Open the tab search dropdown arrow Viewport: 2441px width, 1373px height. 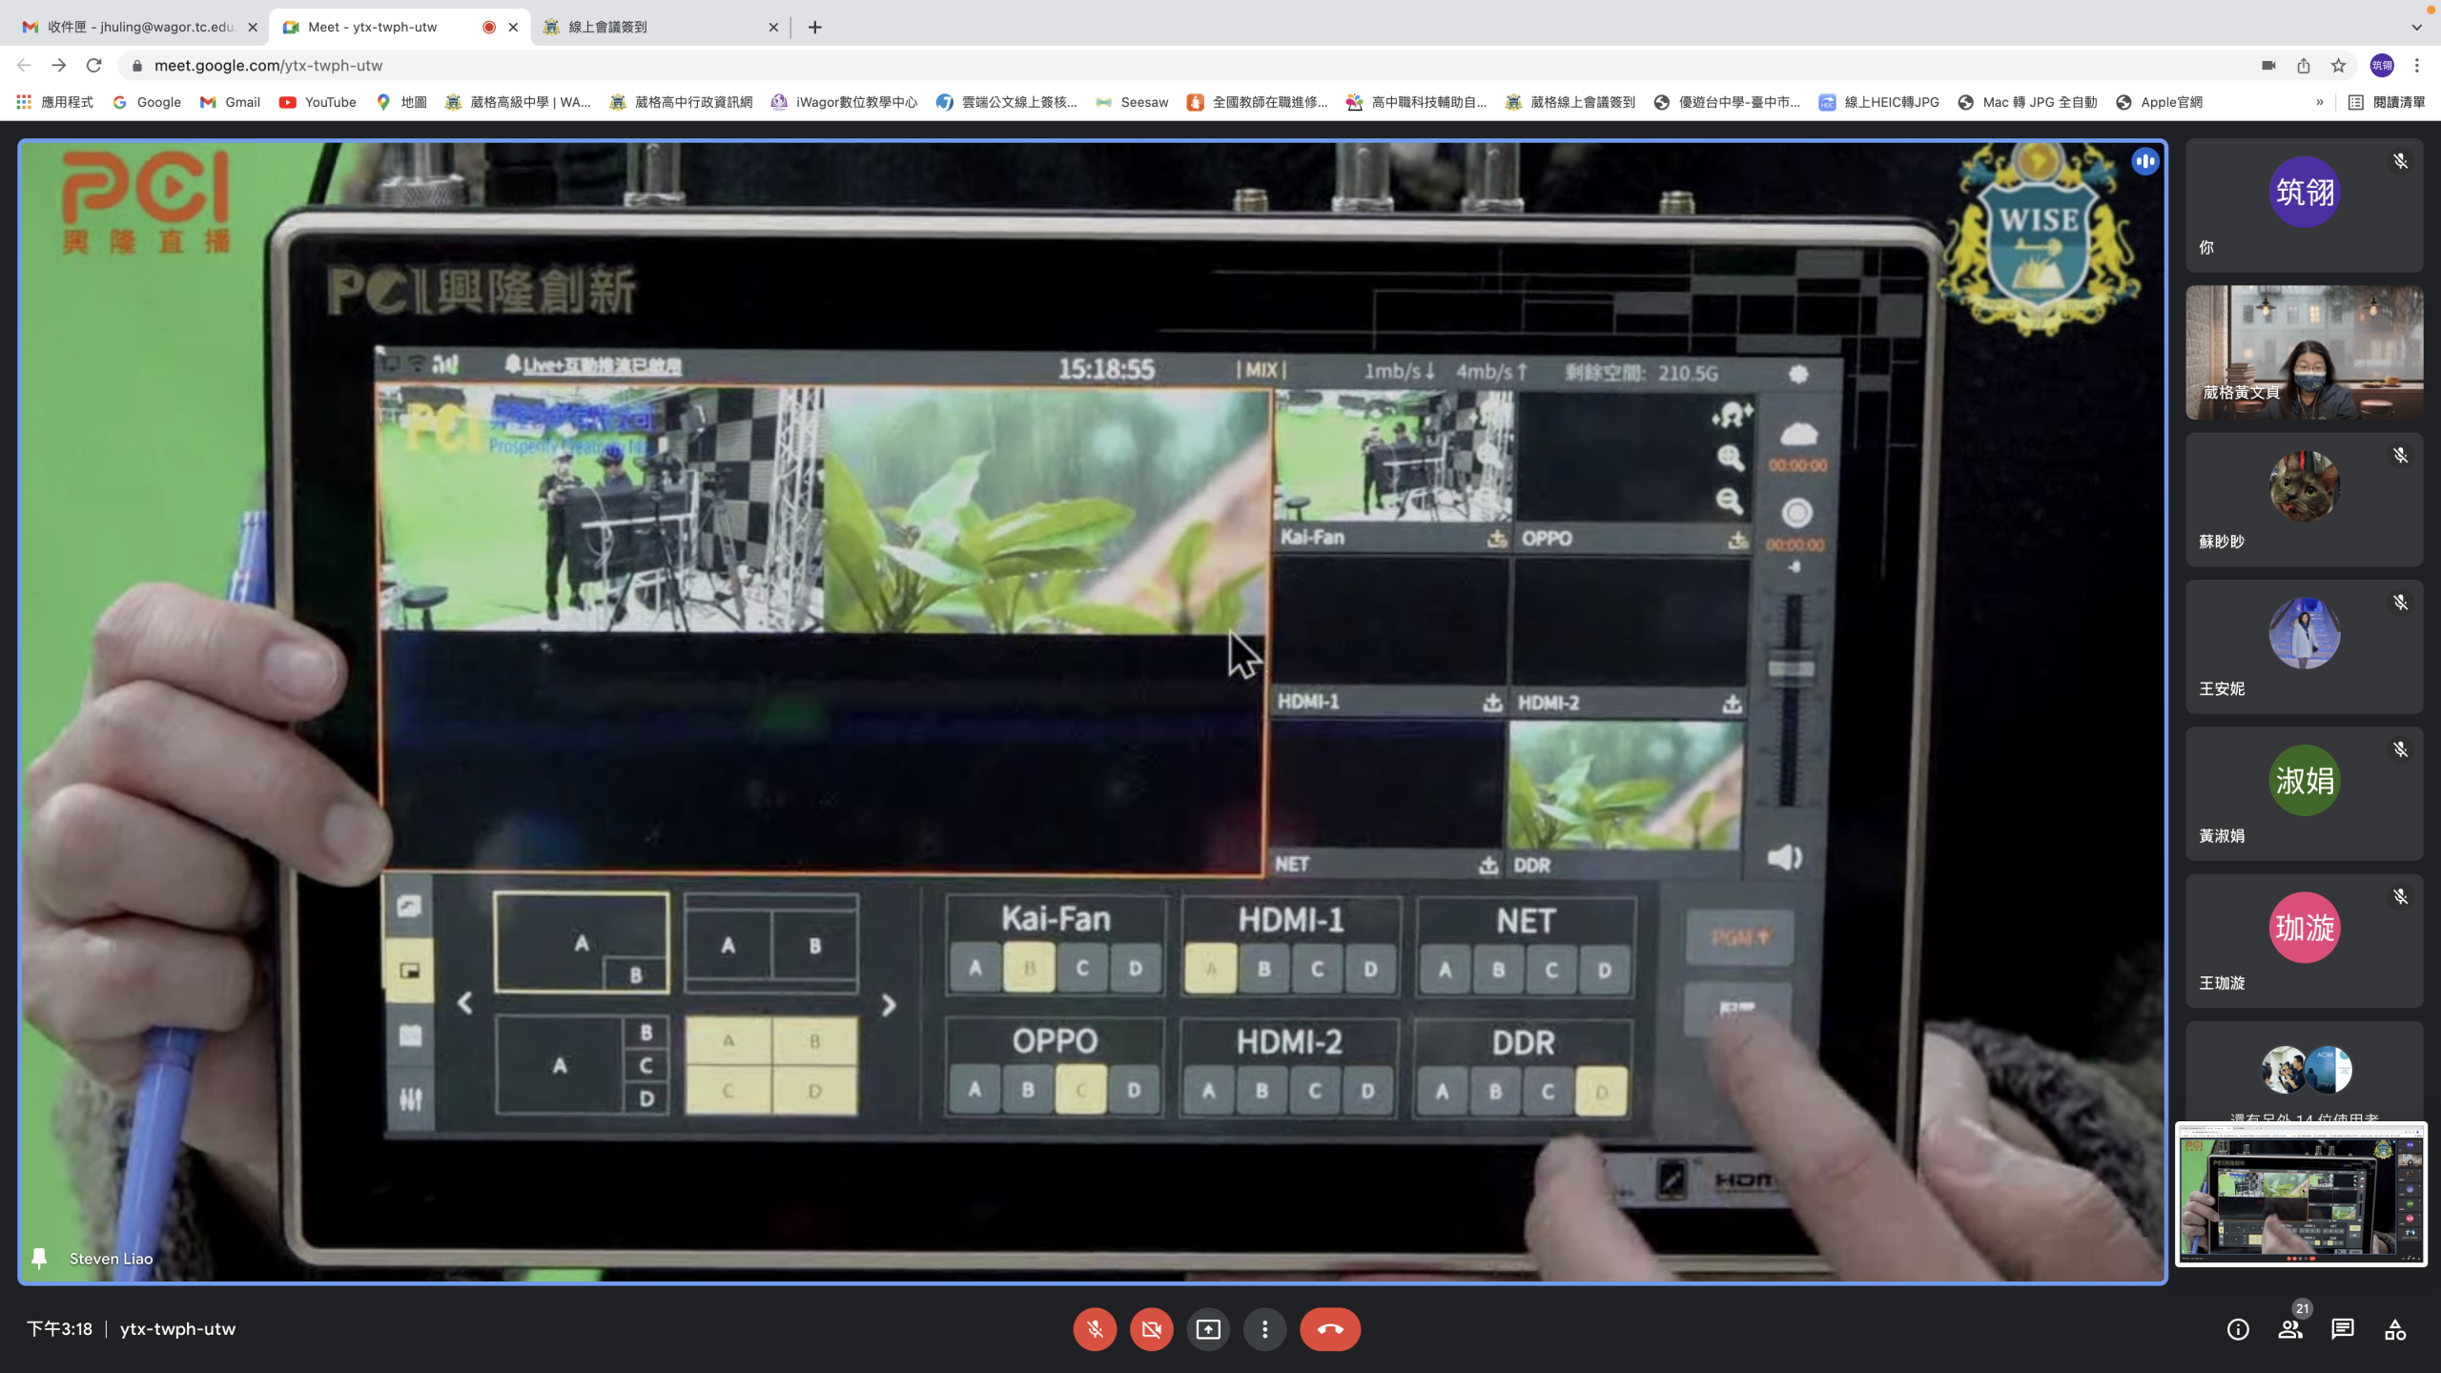2416,27
